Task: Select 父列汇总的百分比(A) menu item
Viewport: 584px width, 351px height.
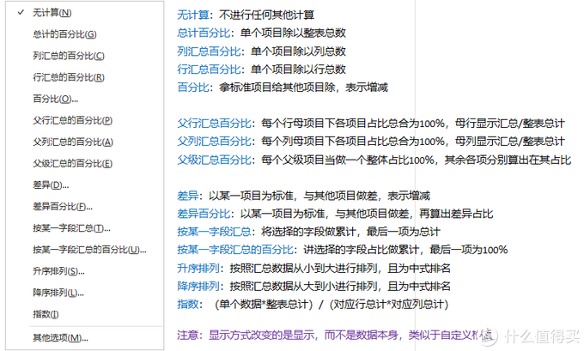Action: (73, 142)
